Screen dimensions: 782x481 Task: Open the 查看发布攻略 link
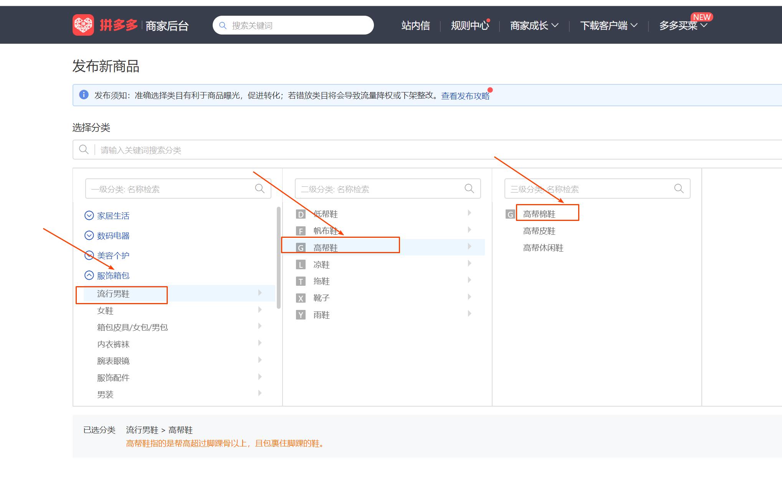click(465, 96)
